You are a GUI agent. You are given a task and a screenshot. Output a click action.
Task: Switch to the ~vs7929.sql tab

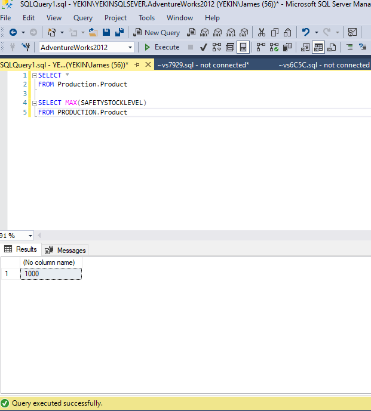click(x=203, y=65)
